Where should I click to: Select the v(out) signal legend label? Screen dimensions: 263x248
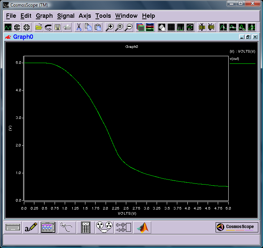[234, 59]
